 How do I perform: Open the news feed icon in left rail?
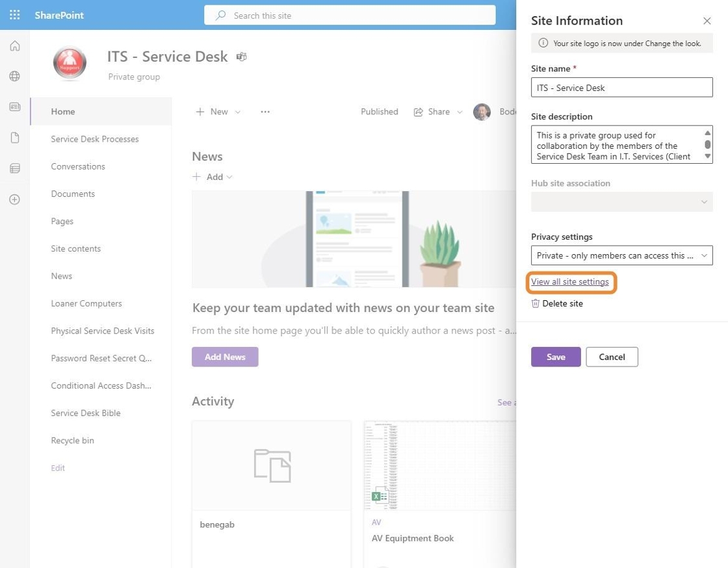pyautogui.click(x=15, y=107)
